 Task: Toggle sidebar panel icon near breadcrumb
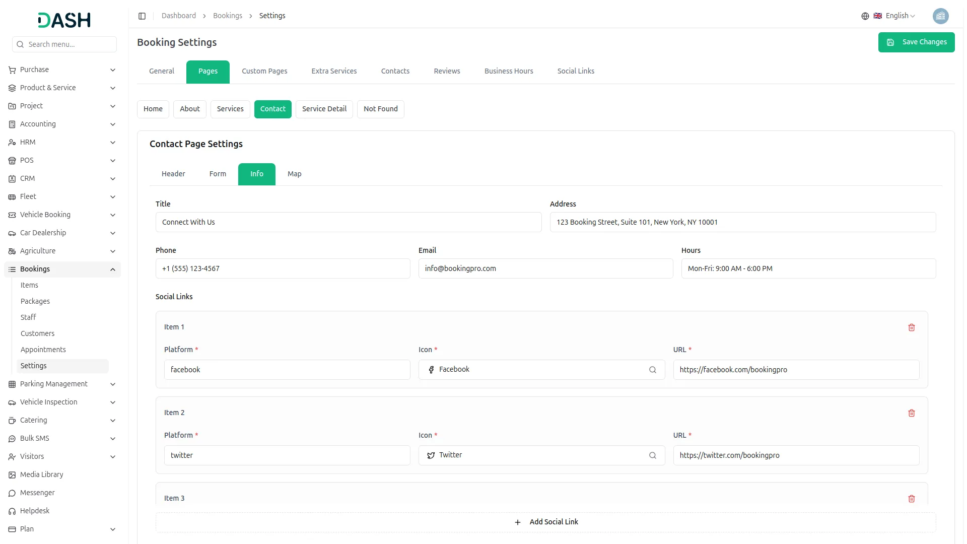(142, 16)
